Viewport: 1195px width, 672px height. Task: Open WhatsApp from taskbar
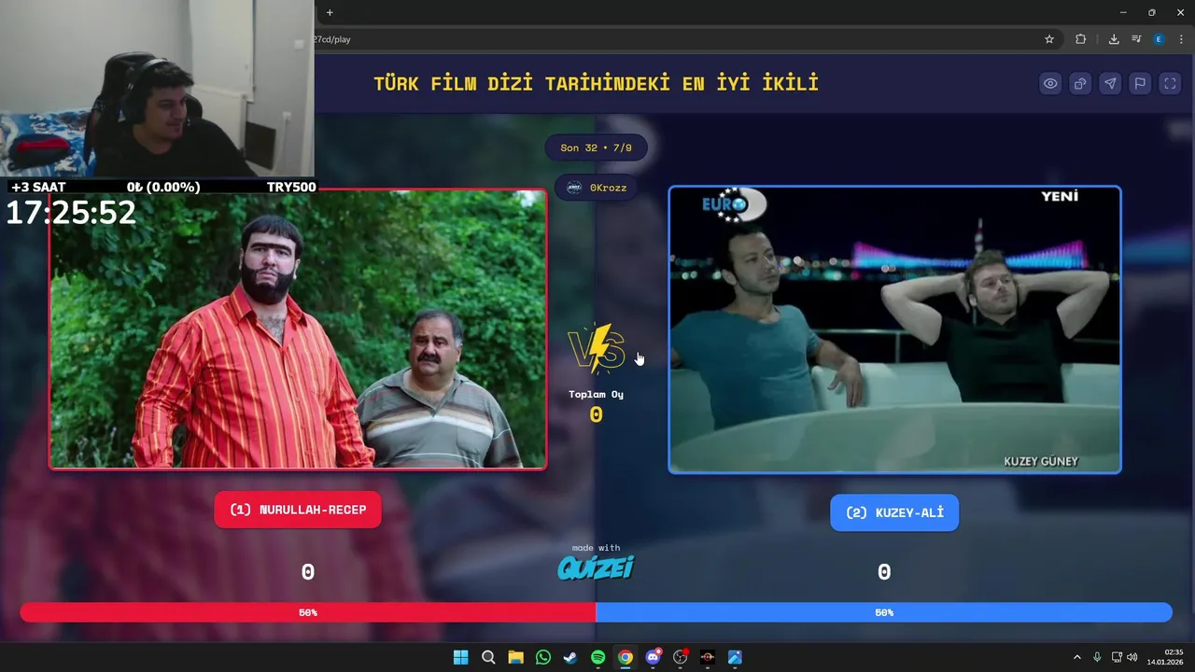tap(543, 657)
